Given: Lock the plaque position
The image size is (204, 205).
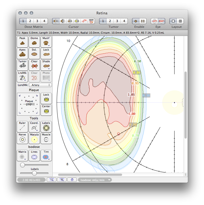Looking at the screenshot, I should click(x=46, y=98).
